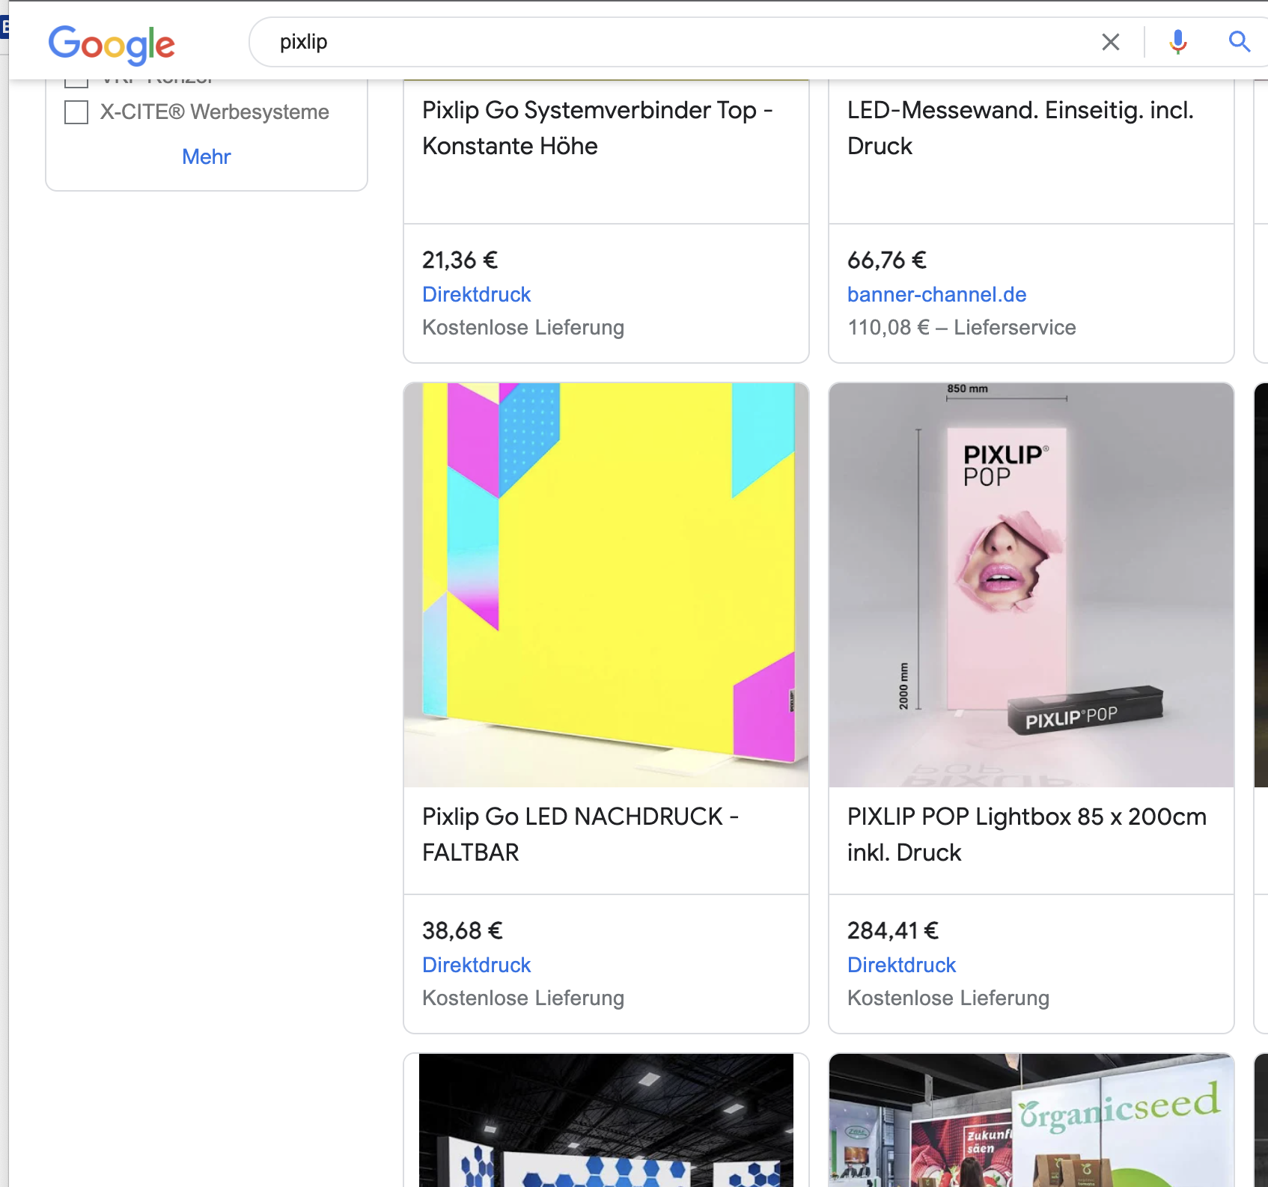Clear the search box text
1268x1187 pixels.
(1111, 42)
